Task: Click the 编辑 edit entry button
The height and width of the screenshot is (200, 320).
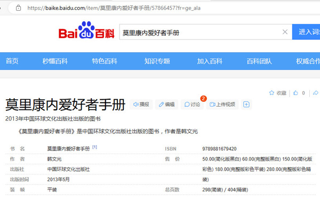Action: pyautogui.click(x=166, y=105)
